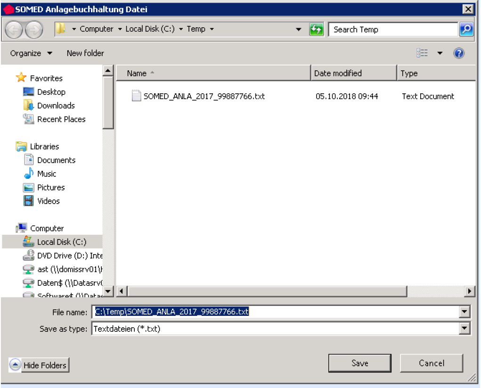This screenshot has width=481, height=388.
Task: Click the navigation pane vertical scrollbar thumb
Action: coord(108,102)
